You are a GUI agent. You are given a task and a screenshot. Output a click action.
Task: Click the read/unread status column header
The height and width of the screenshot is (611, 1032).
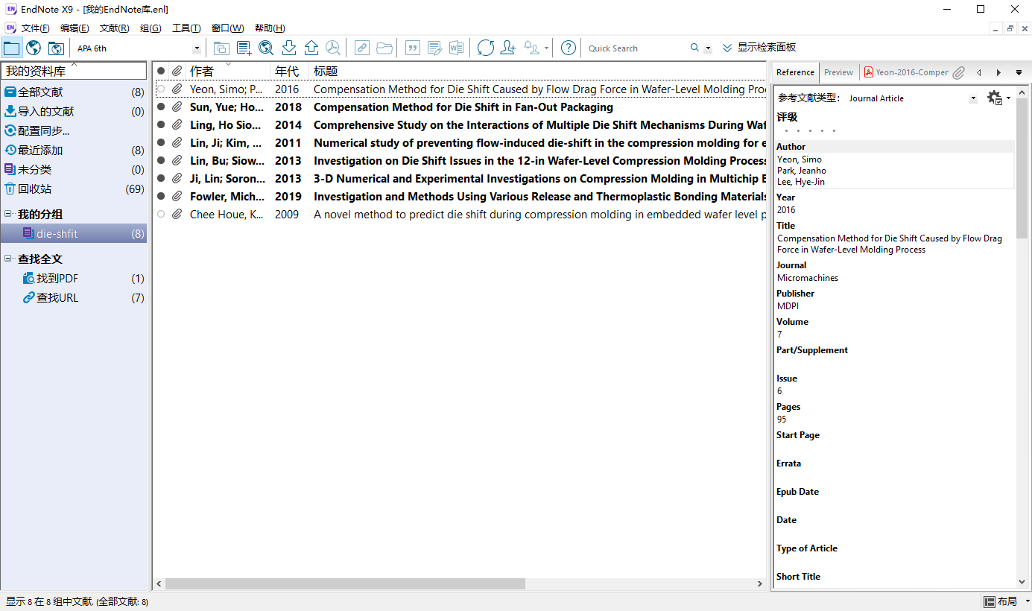(161, 71)
